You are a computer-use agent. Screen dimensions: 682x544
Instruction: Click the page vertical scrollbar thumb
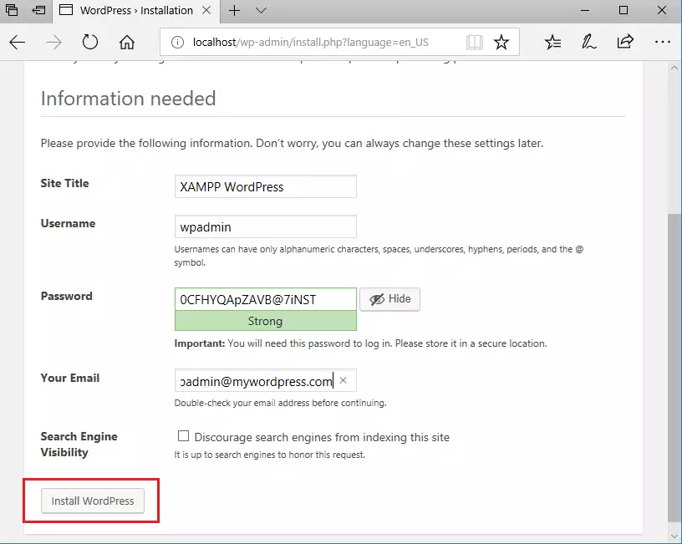[674, 368]
